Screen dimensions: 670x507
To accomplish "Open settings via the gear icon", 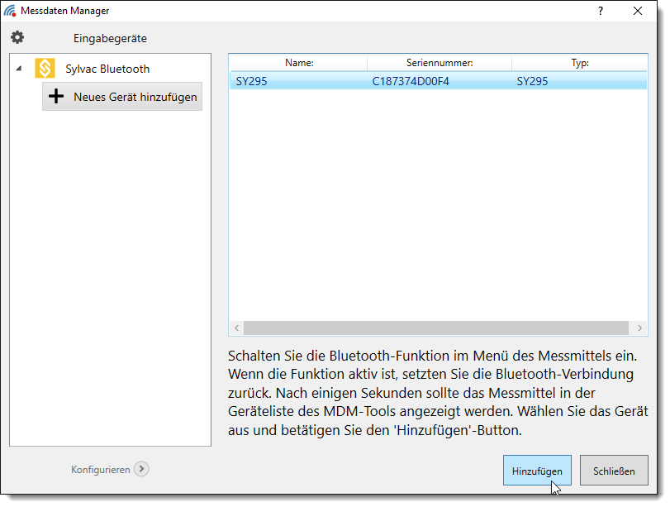I will point(17,37).
